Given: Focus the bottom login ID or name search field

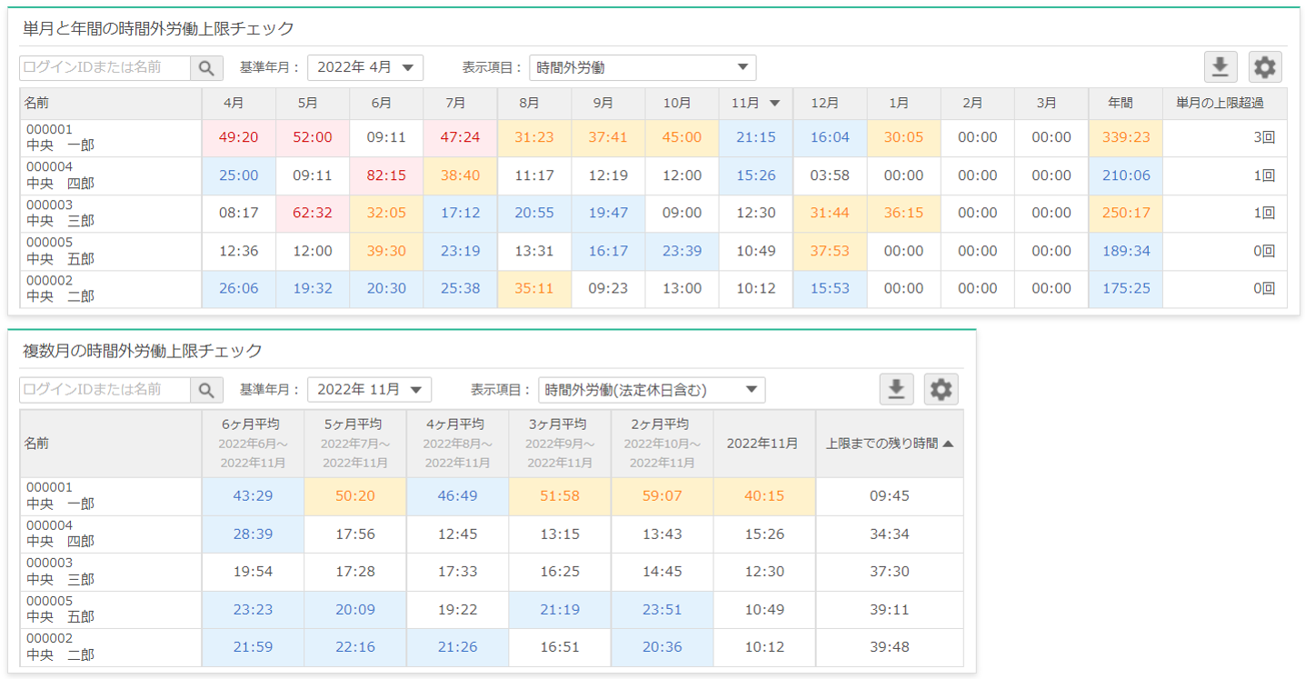Looking at the screenshot, I should click(x=105, y=390).
